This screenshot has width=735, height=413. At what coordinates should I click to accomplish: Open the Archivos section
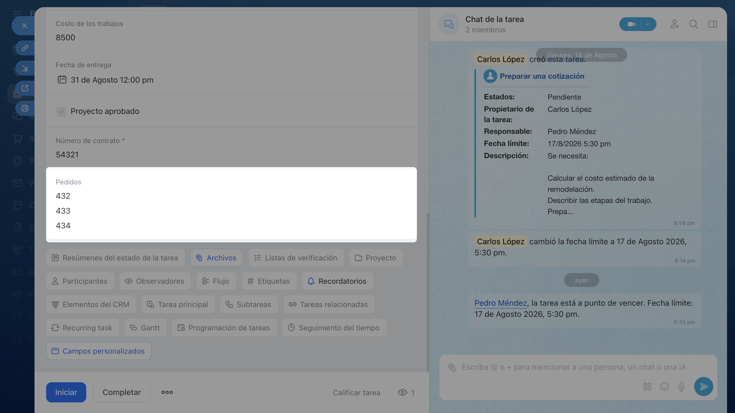pos(217,258)
